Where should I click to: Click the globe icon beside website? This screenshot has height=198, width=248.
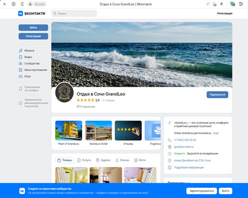169,147
